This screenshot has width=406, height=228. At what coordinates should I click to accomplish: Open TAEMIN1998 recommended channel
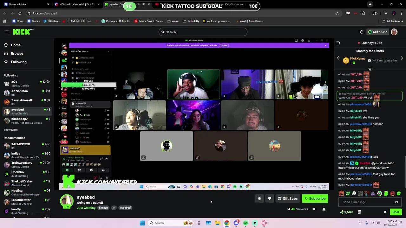click(x=27, y=146)
